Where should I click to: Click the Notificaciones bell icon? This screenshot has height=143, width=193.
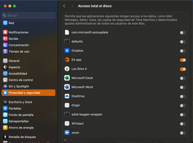click(5, 32)
